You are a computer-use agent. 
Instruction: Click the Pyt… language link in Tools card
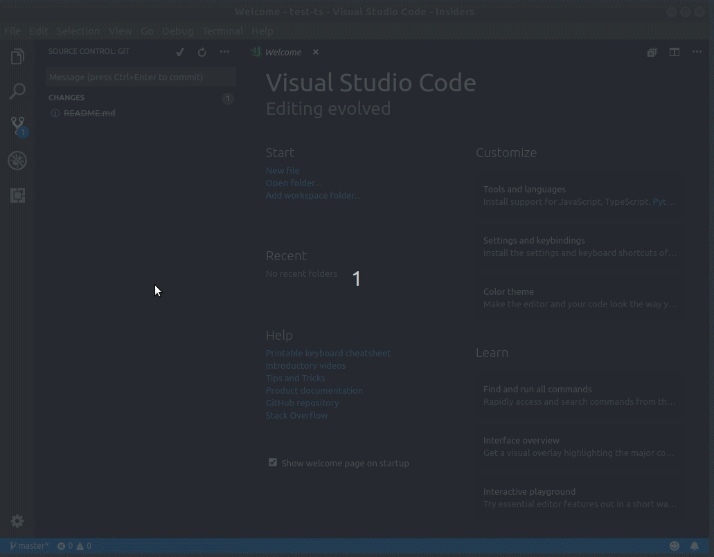coord(664,201)
